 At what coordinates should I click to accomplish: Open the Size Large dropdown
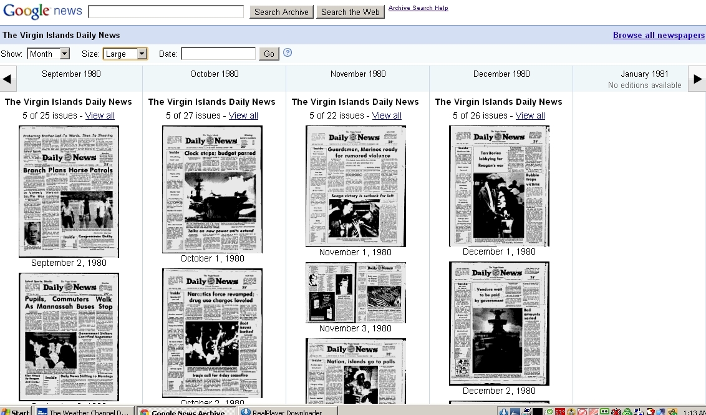[125, 54]
